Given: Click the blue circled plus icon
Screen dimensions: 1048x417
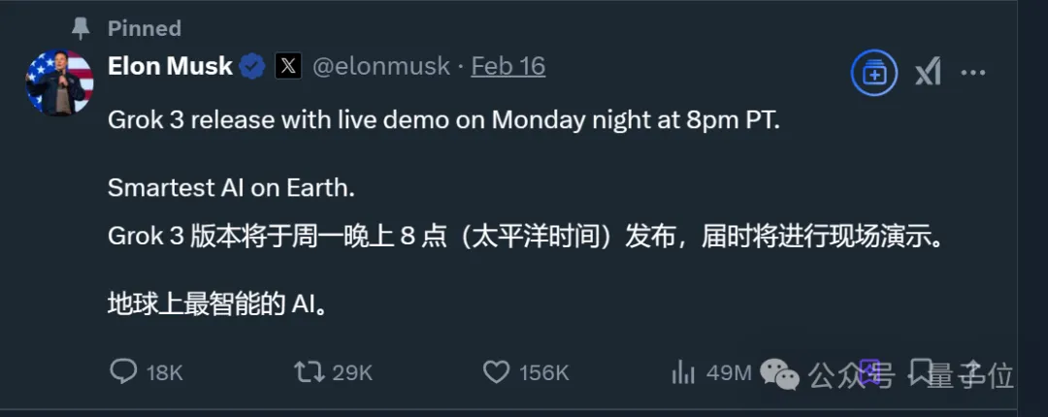Looking at the screenshot, I should pyautogui.click(x=873, y=74).
